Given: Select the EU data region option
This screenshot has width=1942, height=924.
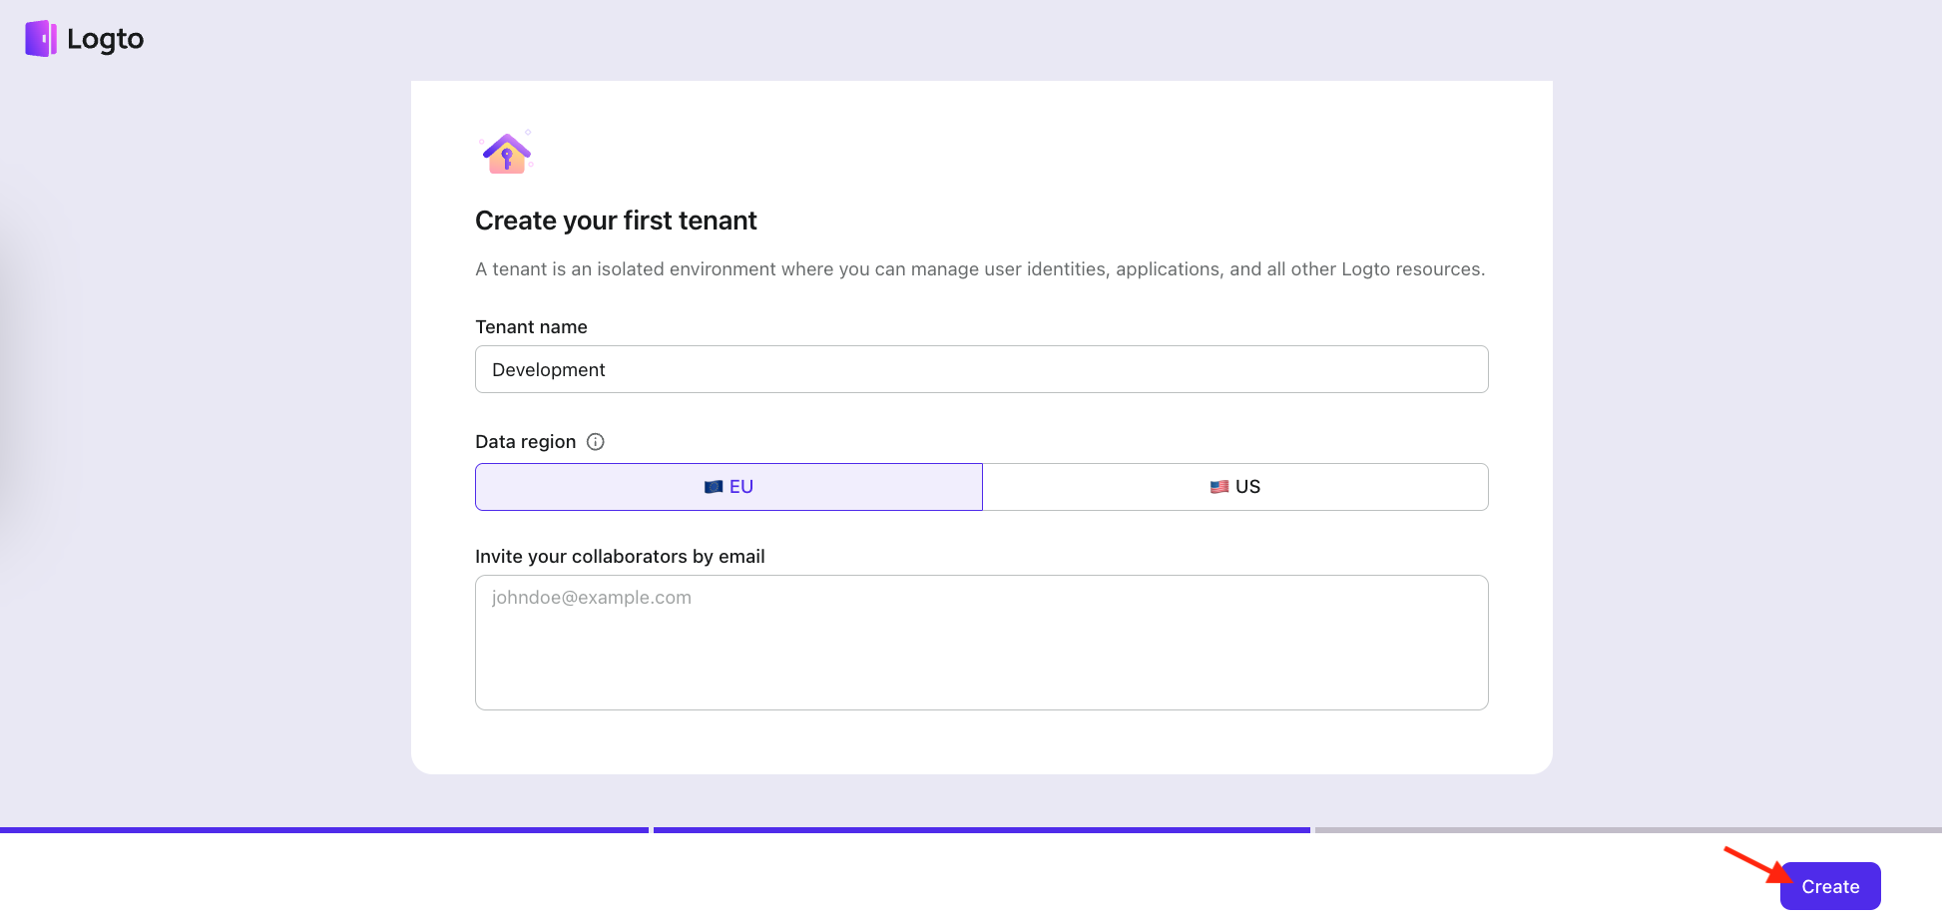Looking at the screenshot, I should 728,487.
